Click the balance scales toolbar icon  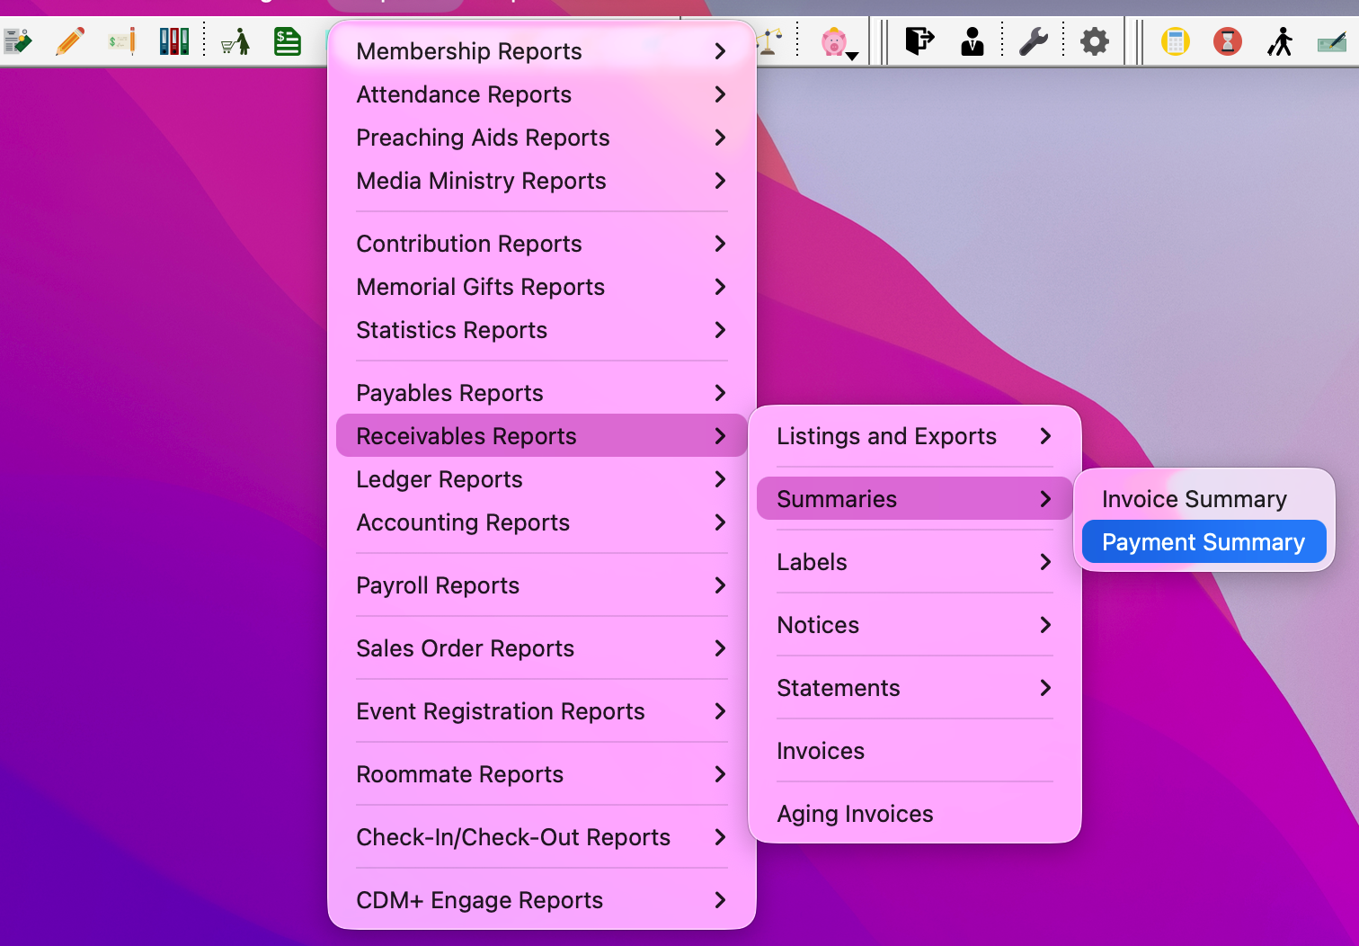[770, 41]
